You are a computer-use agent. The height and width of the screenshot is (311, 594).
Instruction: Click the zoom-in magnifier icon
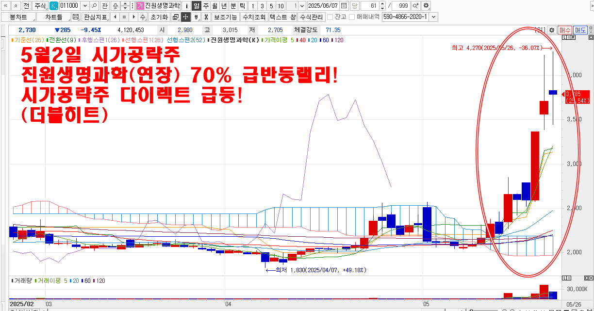(416, 6)
